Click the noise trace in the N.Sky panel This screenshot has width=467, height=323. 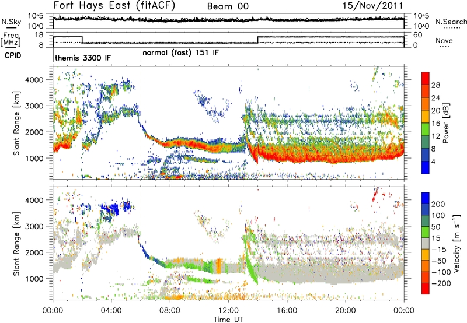pos(228,20)
